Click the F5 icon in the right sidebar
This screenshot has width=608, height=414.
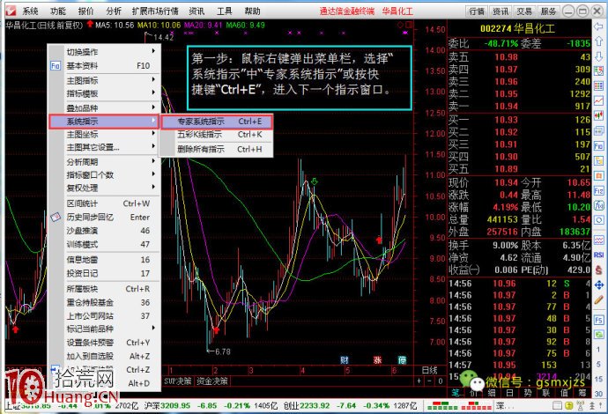[x=598, y=321]
